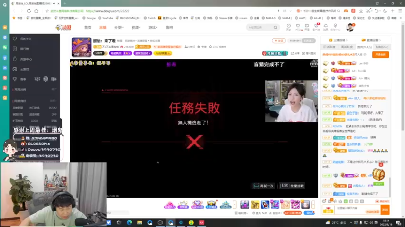
Task: Open the 消息 notification bell icon
Action: tap(326, 27)
